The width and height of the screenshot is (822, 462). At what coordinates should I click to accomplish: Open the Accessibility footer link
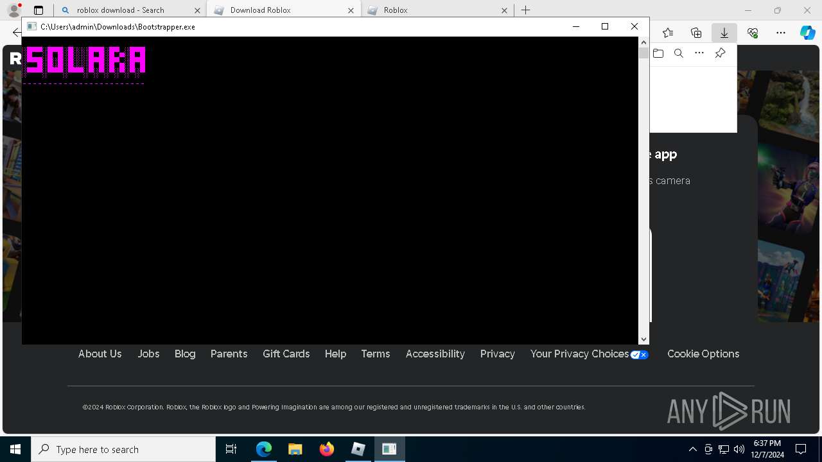(435, 354)
